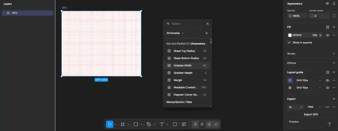This screenshot has width=338, height=131.
Task: Open Text tool options dropdown arrow
Action: coord(167,124)
